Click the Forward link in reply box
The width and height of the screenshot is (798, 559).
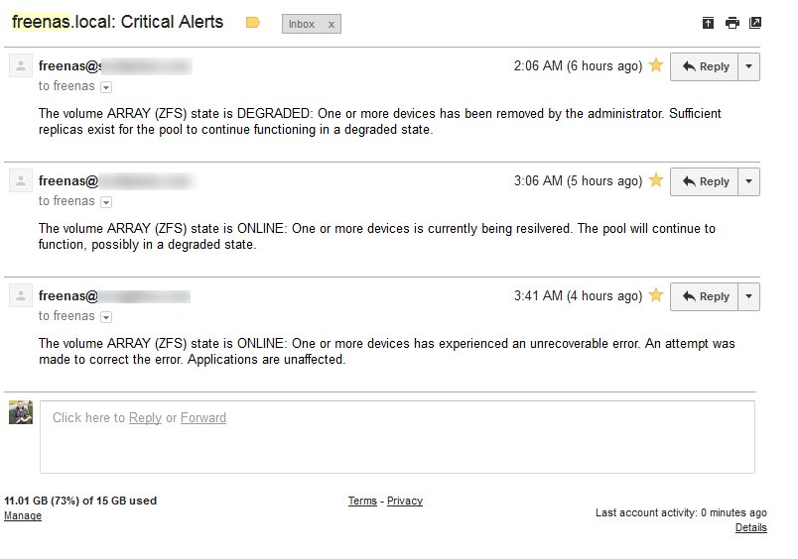(x=203, y=417)
